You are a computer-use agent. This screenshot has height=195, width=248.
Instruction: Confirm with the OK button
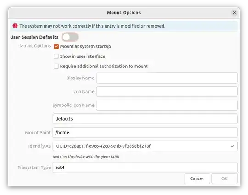click(225, 179)
